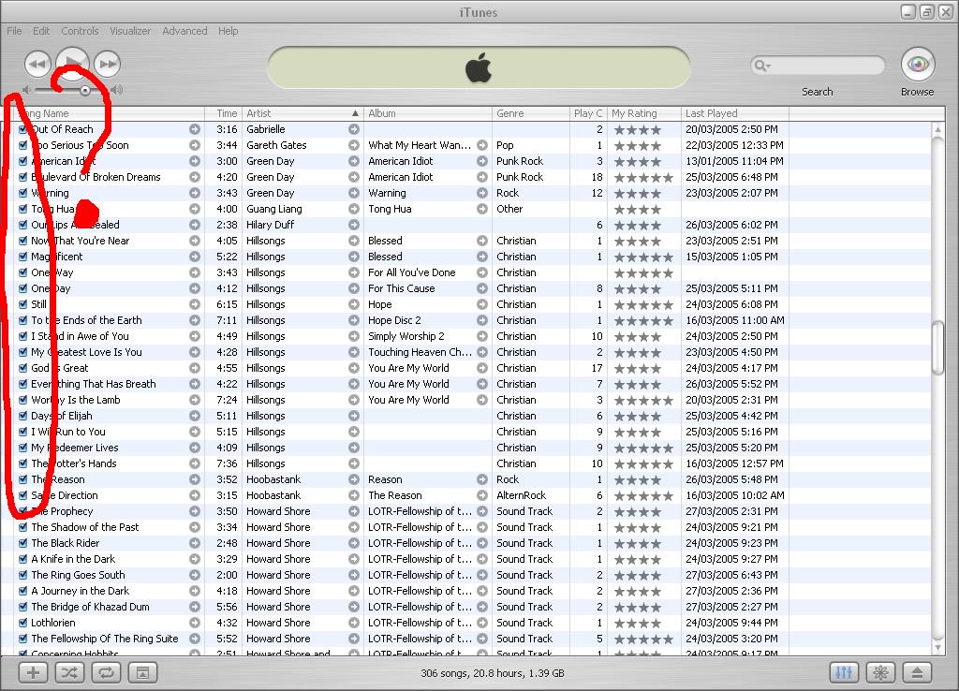Screen dimensions: 959x691
Task: Skip back to the previous track
Action: [37, 64]
